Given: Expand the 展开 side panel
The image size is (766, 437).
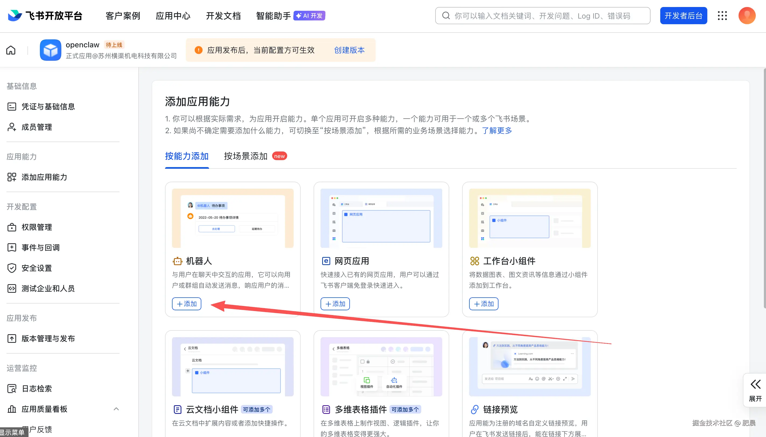Looking at the screenshot, I should point(755,390).
